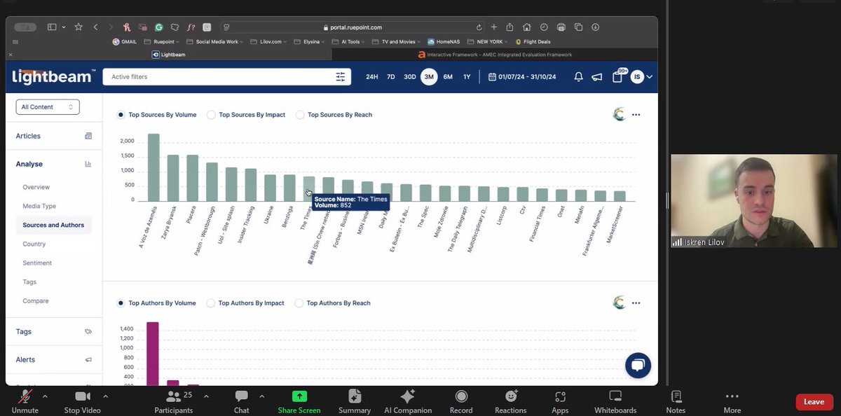Open the AI Tools bookmarks folder
The width and height of the screenshot is (841, 416).
click(350, 42)
